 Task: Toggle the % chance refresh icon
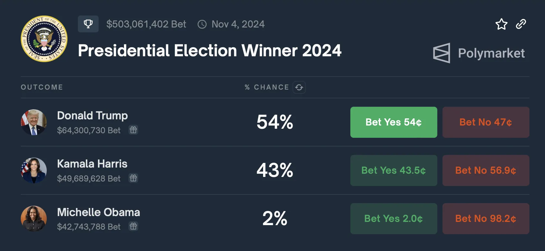tap(299, 87)
